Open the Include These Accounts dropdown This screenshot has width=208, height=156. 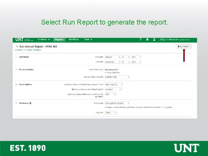click(x=117, y=77)
